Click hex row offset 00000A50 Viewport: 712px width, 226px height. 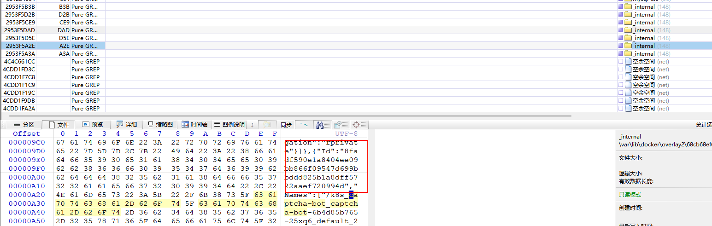click(x=27, y=221)
